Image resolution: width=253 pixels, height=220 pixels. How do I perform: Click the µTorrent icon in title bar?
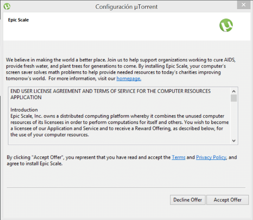[x=7, y=6]
